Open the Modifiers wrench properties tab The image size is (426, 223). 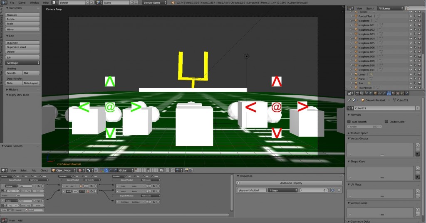coord(384,93)
